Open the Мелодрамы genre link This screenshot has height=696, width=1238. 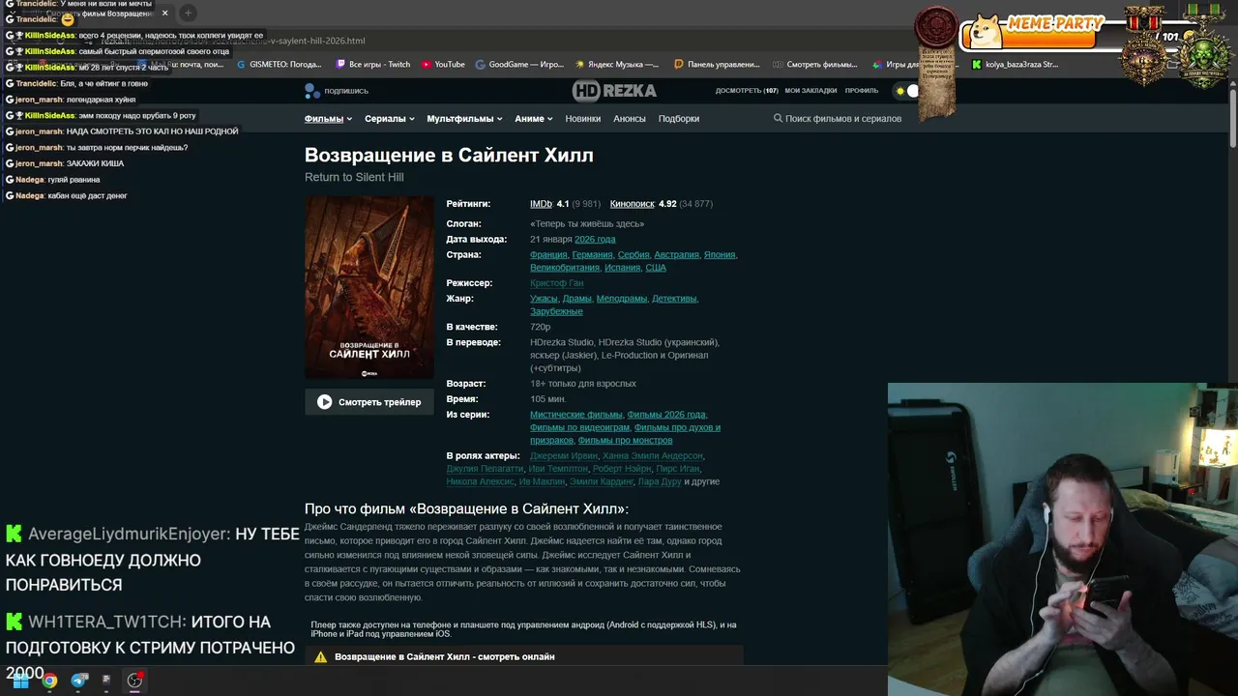622,299
